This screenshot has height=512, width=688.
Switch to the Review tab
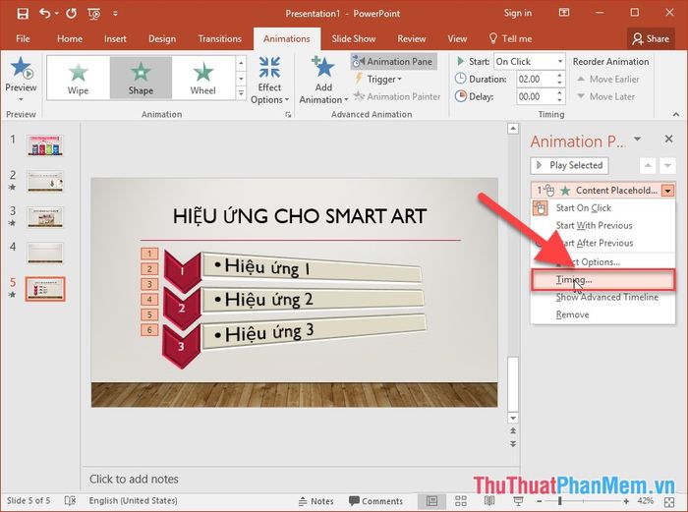click(x=412, y=38)
